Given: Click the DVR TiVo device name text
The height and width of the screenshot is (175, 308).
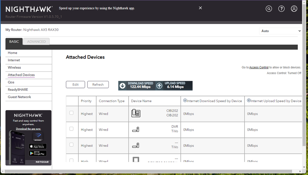Looking at the screenshot, I should tap(175, 129).
